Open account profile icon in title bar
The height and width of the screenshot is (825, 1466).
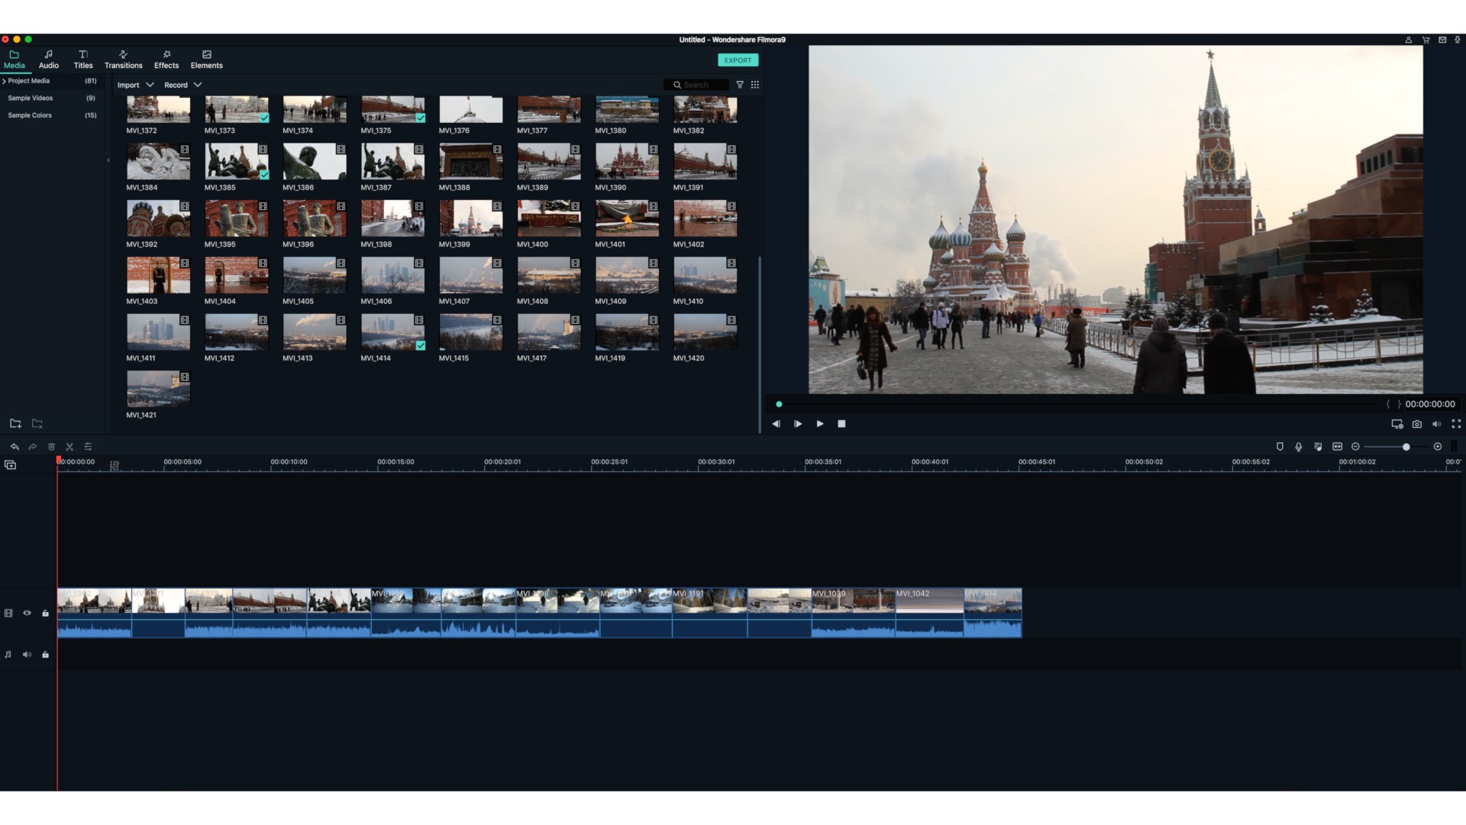coord(1409,40)
